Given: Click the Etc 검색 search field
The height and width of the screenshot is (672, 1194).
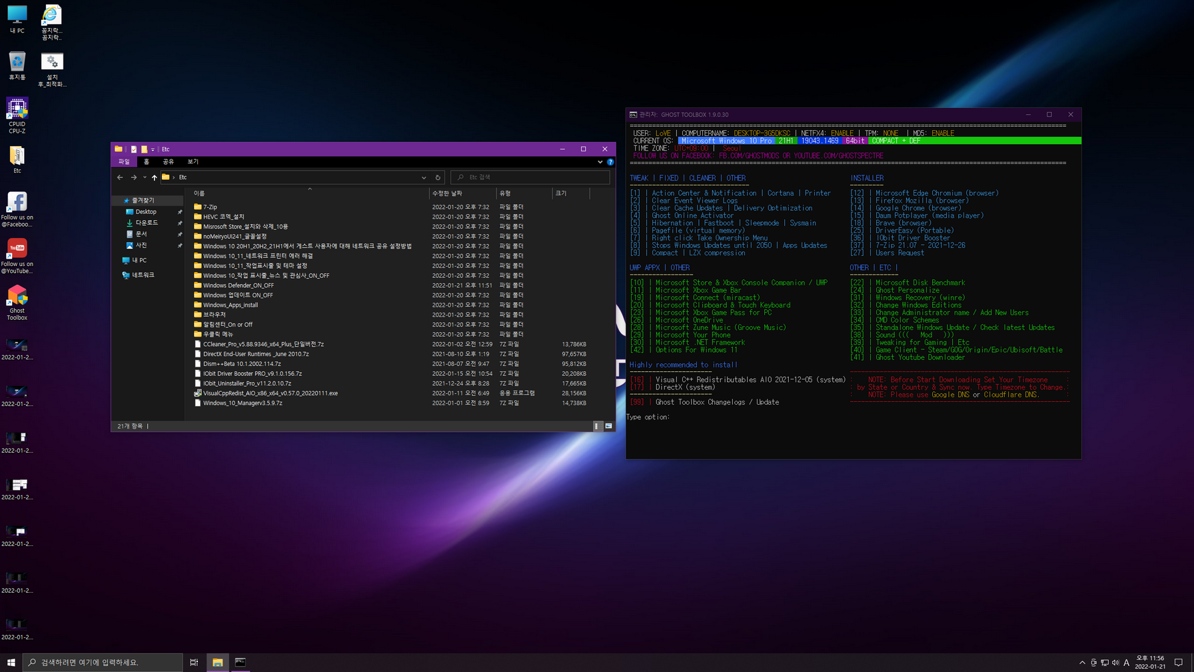Looking at the screenshot, I should coord(530,177).
